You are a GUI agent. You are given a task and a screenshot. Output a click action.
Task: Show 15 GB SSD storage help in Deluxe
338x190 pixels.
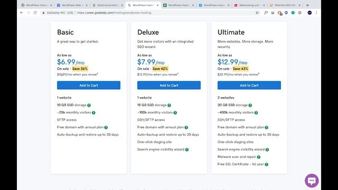pyautogui.click(x=169, y=106)
